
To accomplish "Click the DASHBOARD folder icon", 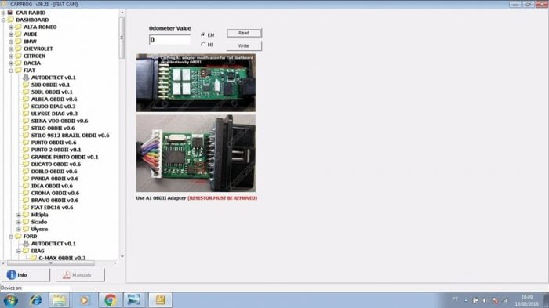I will (10, 20).
